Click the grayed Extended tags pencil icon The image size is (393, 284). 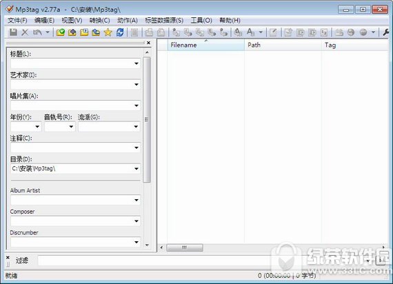coord(273,32)
